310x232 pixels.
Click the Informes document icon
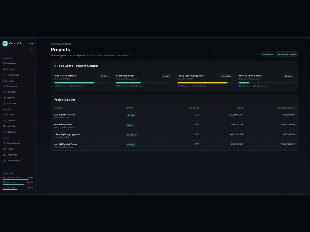5,103
